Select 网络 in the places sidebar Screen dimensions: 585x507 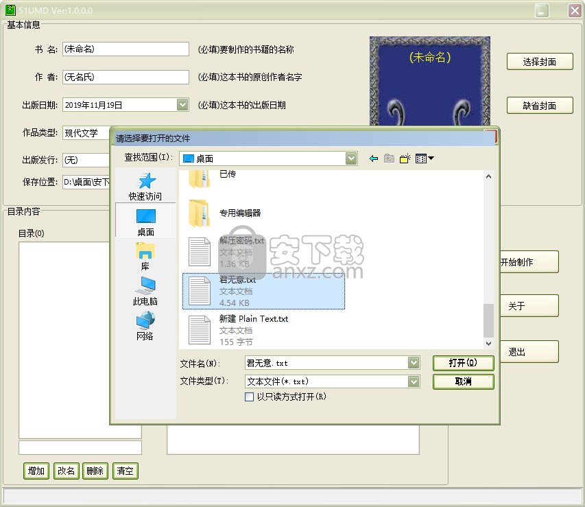pyautogui.click(x=145, y=325)
